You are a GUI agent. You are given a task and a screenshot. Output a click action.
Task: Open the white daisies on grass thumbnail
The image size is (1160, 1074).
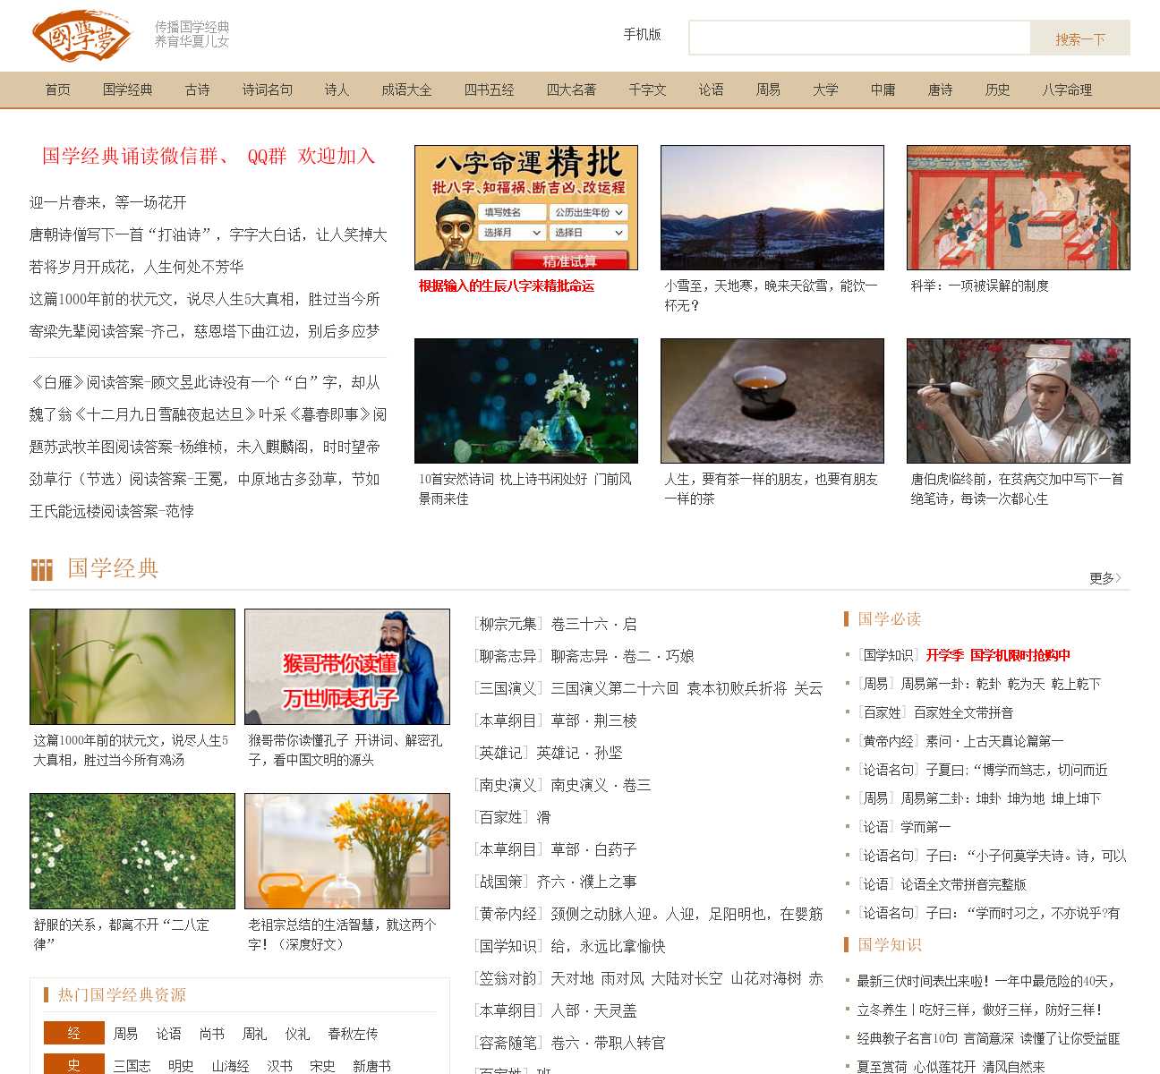pos(132,851)
